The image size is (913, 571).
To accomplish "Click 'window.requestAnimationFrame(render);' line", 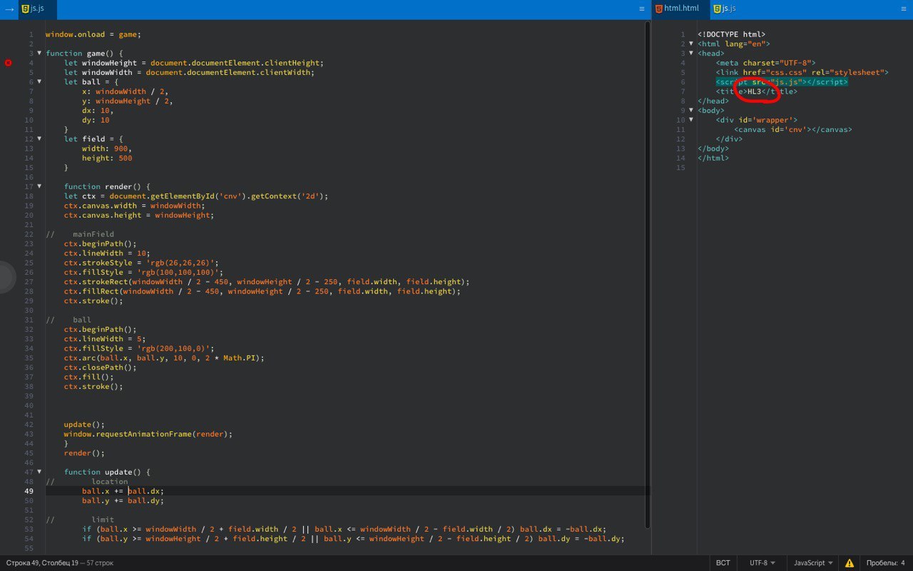I will point(148,434).
